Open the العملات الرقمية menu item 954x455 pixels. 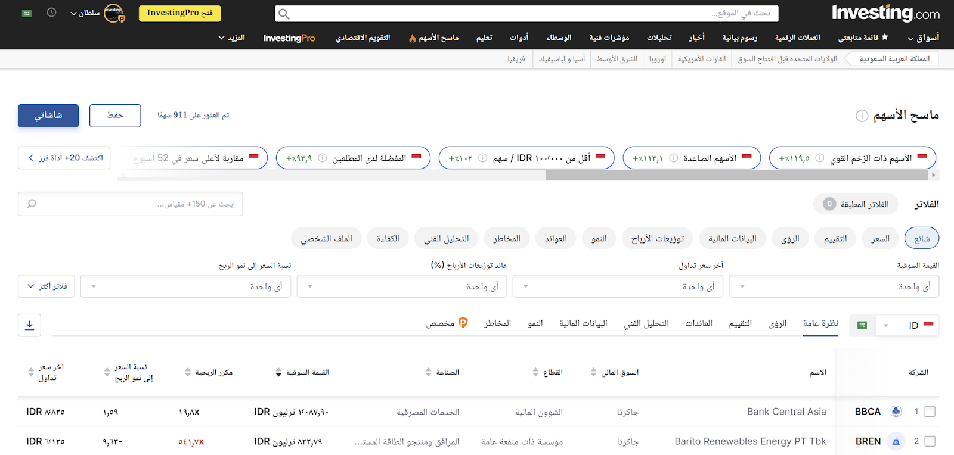tap(798, 38)
